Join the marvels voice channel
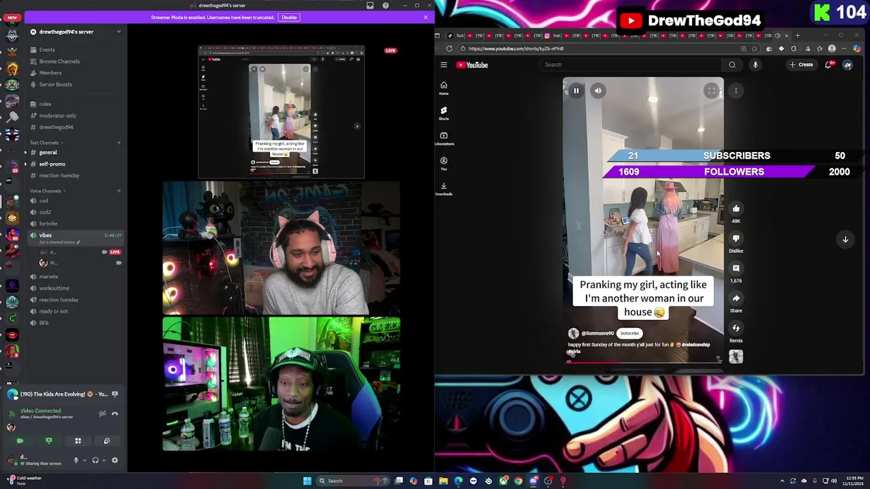This screenshot has height=489, width=870. tap(48, 276)
